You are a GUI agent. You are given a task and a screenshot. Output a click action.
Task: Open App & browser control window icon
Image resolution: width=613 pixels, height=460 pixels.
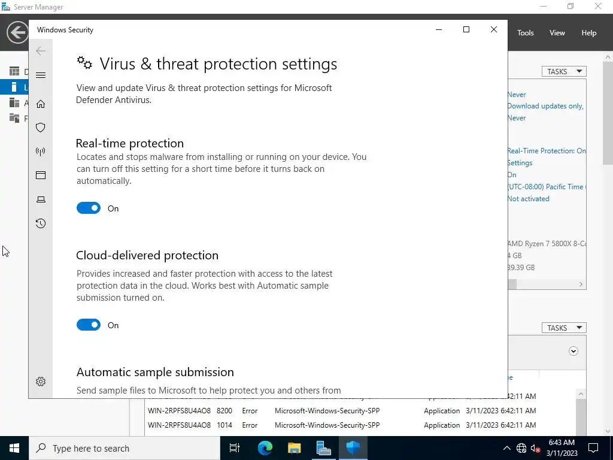(41, 175)
